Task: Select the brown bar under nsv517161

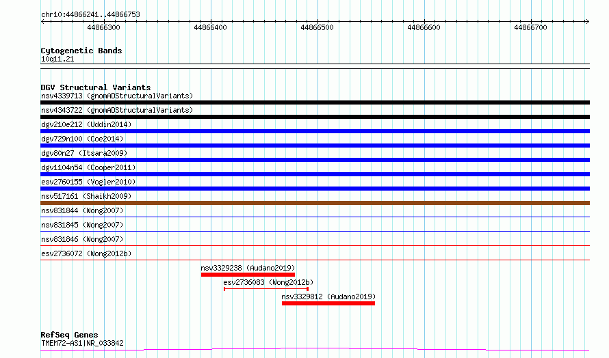Action: (315, 203)
